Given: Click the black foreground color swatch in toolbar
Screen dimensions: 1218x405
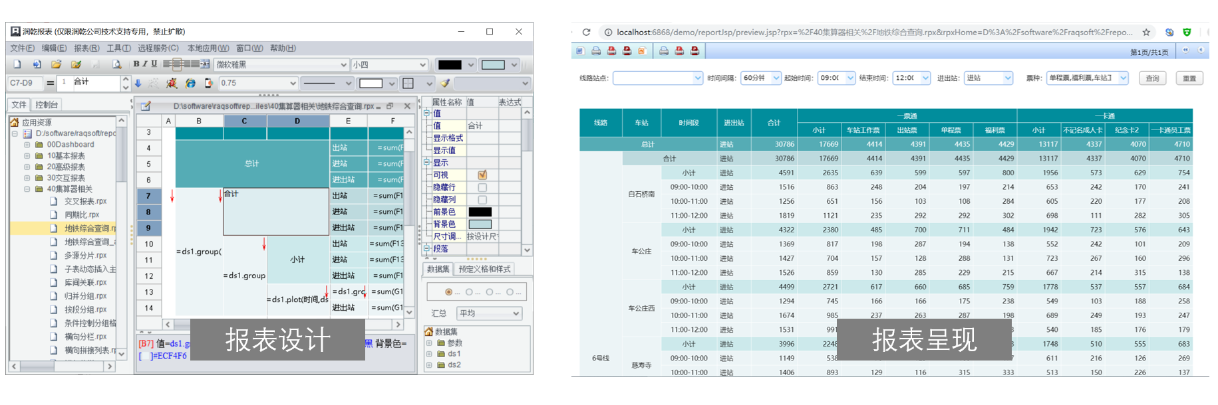Looking at the screenshot, I should 450,64.
